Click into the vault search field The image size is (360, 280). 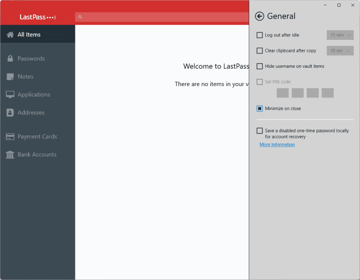point(162,17)
